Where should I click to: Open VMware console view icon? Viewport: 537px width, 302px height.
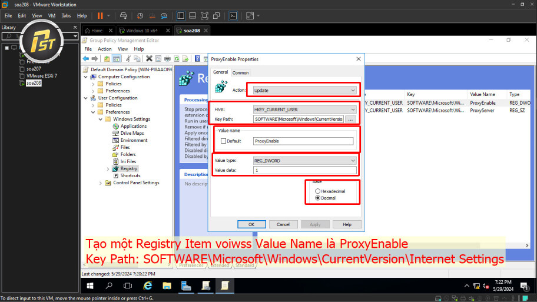coord(233,16)
